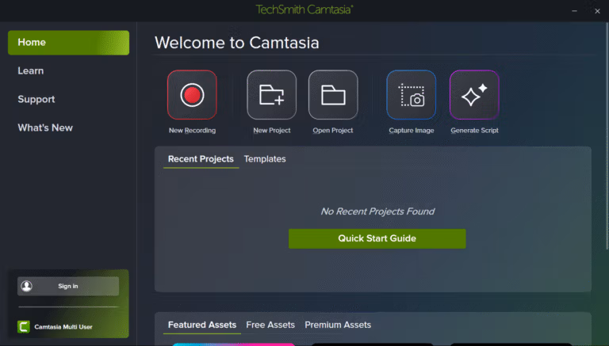
Task: Close the Camtasia window
Action: tap(597, 11)
